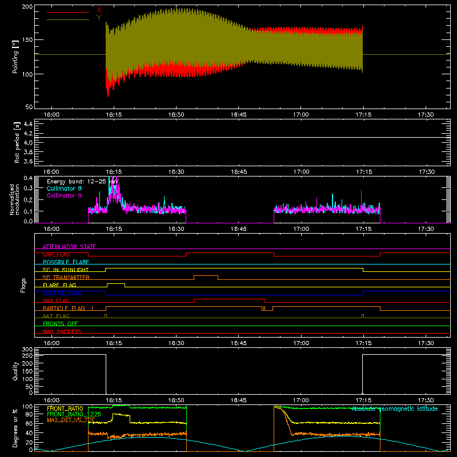Click the 4.0 tick on Roll period axis
Image resolution: width=457 pixels, height=457 pixels.
[x=28, y=143]
